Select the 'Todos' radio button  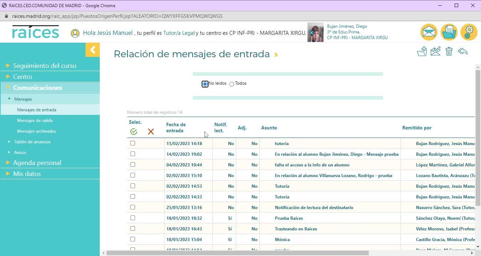click(x=232, y=84)
